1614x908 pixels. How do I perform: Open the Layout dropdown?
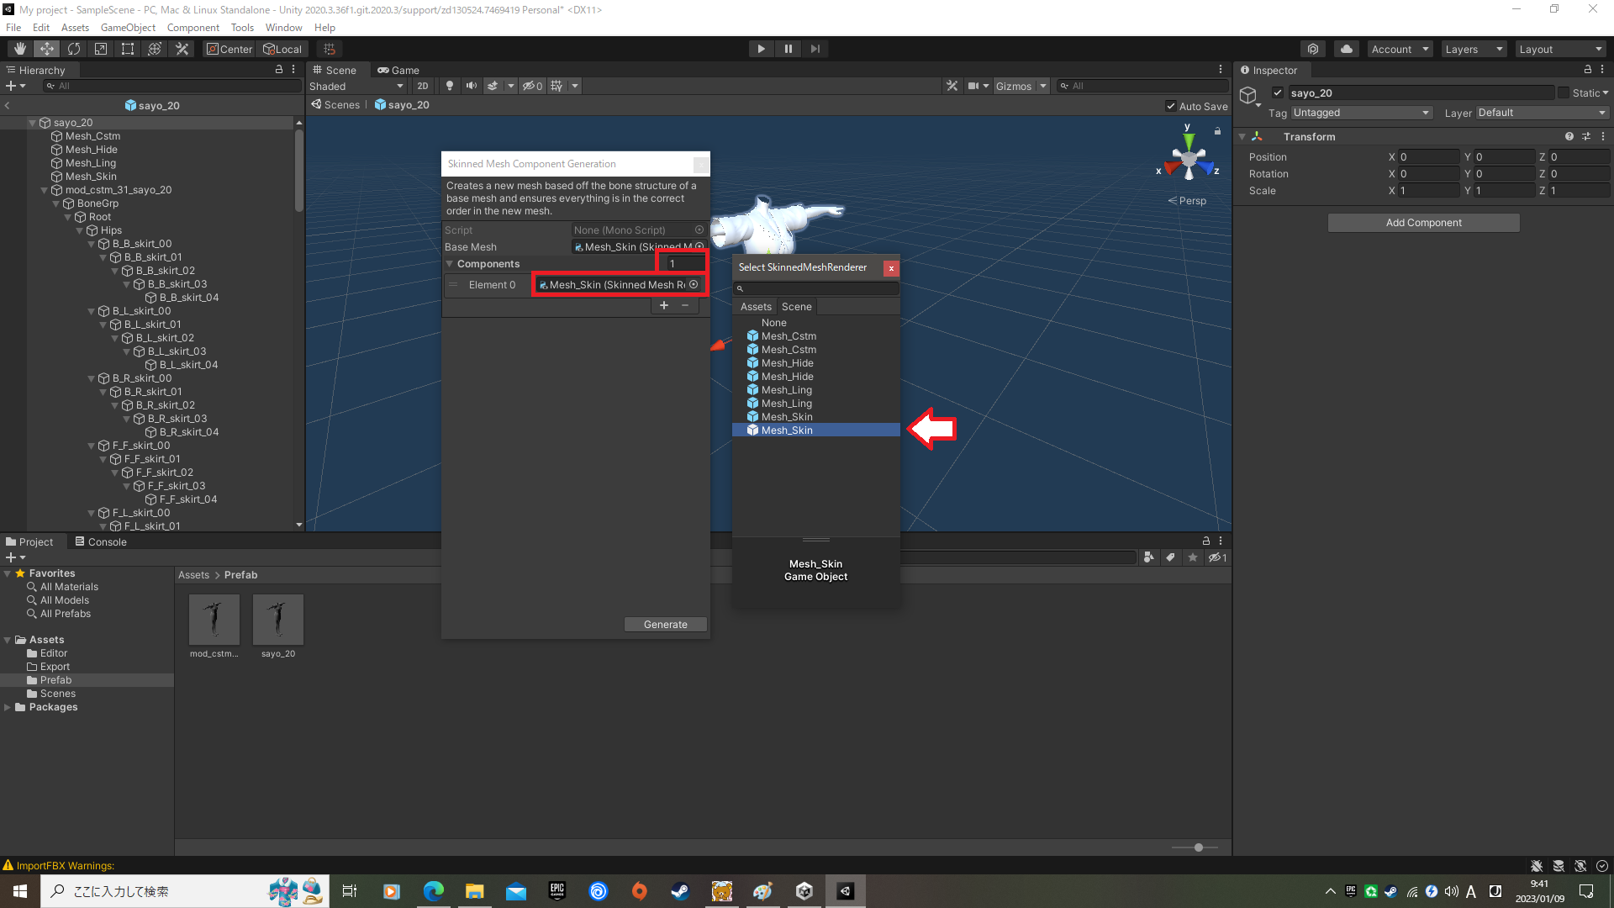(x=1561, y=49)
